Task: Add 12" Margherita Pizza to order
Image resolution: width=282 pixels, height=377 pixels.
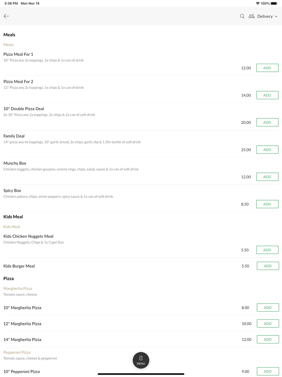Action: 267,324
